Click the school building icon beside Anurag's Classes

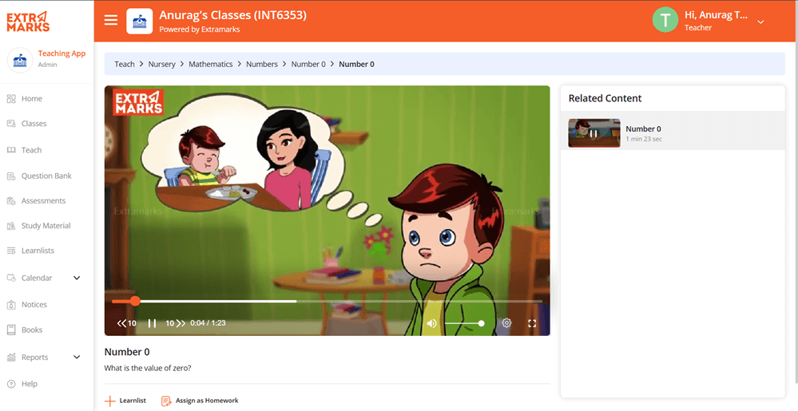pos(140,22)
